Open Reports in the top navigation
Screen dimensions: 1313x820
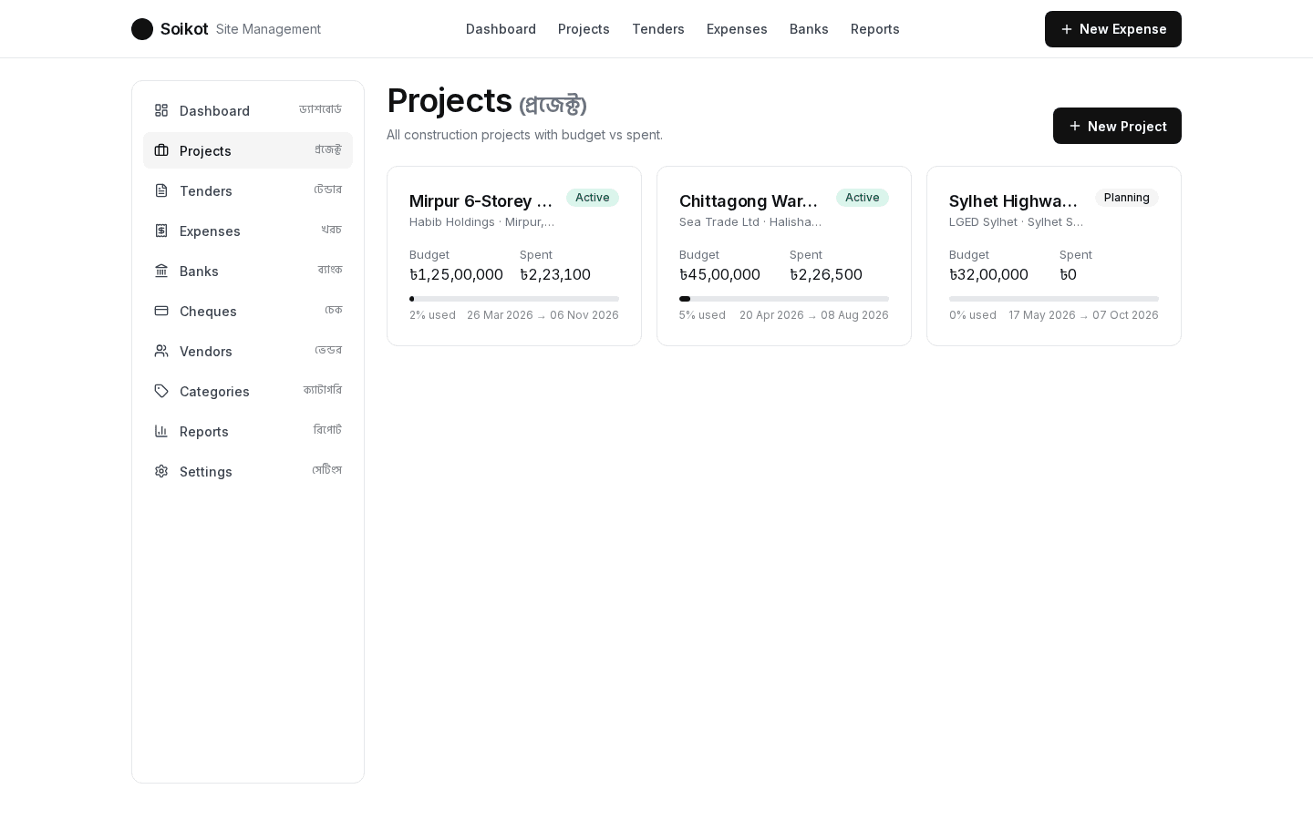(x=875, y=29)
